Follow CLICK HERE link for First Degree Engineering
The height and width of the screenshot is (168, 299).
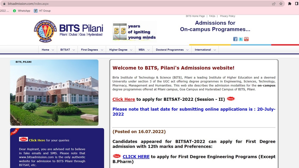point(136,156)
